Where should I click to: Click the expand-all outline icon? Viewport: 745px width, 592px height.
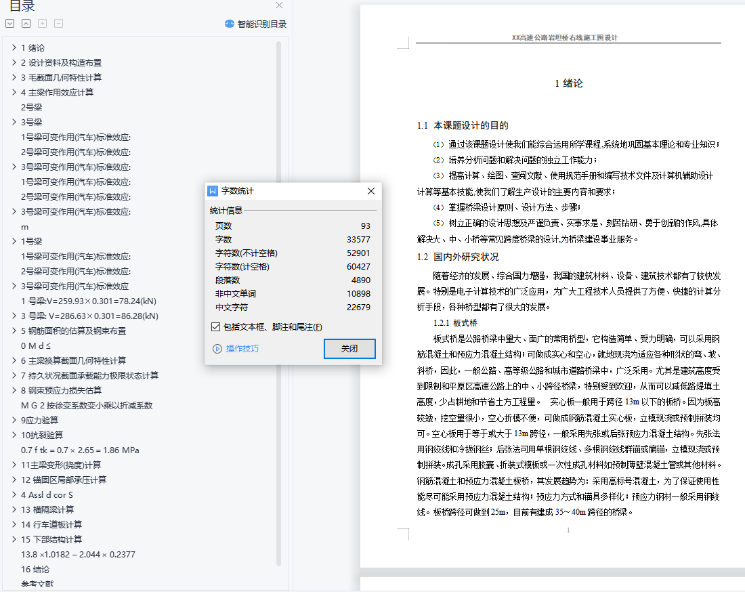10,23
